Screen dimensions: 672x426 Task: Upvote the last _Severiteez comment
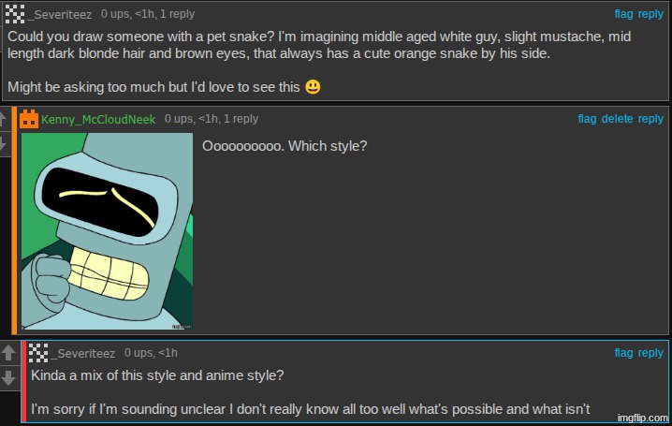(8, 353)
